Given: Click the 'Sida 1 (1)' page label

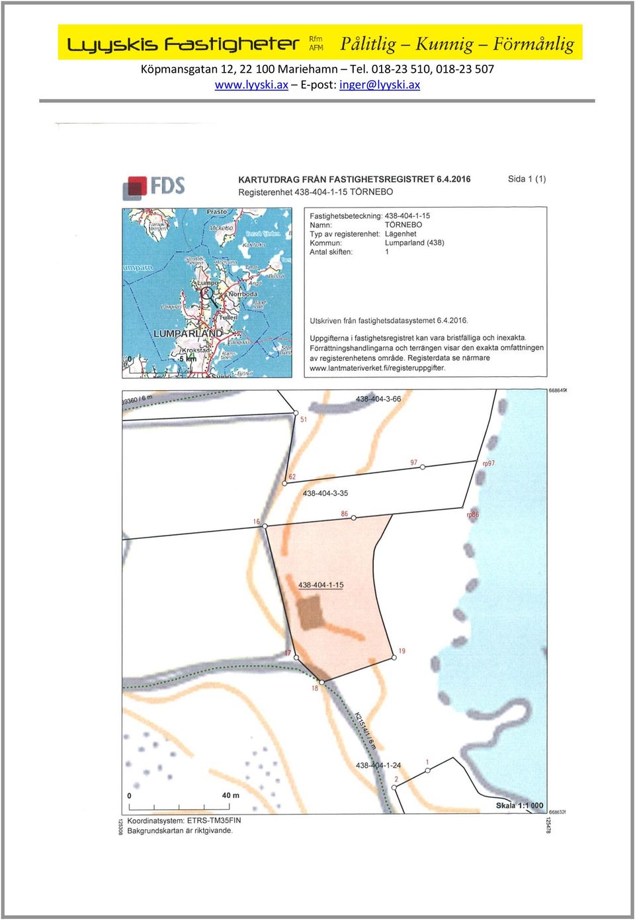Looking at the screenshot, I should pyautogui.click(x=527, y=179).
